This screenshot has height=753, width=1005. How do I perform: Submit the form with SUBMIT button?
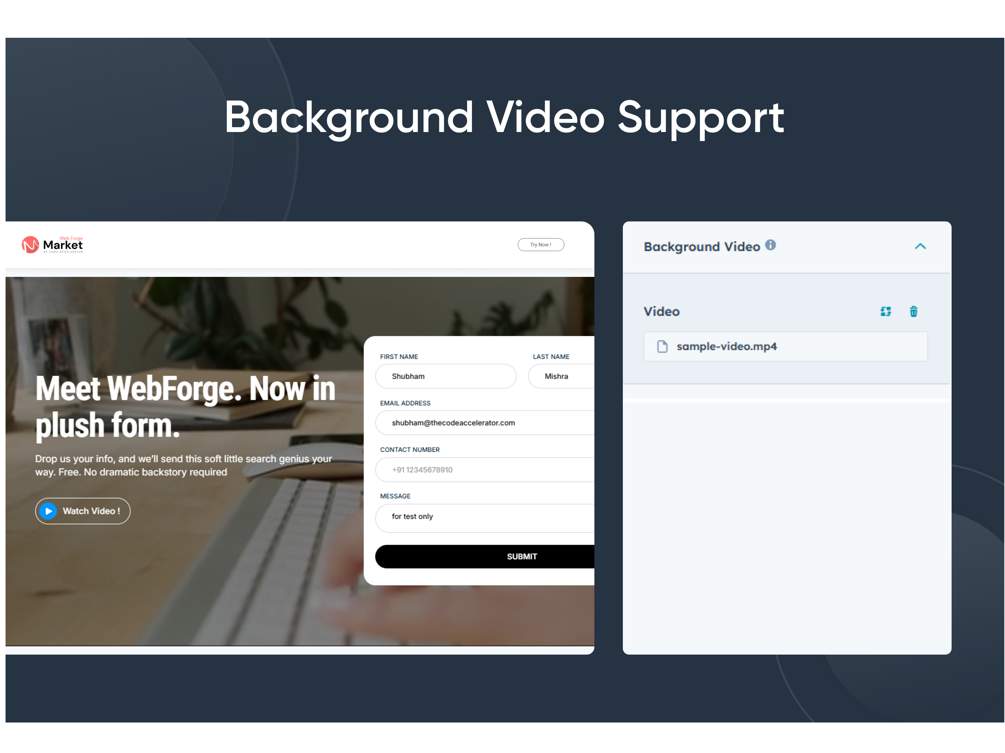point(485,557)
